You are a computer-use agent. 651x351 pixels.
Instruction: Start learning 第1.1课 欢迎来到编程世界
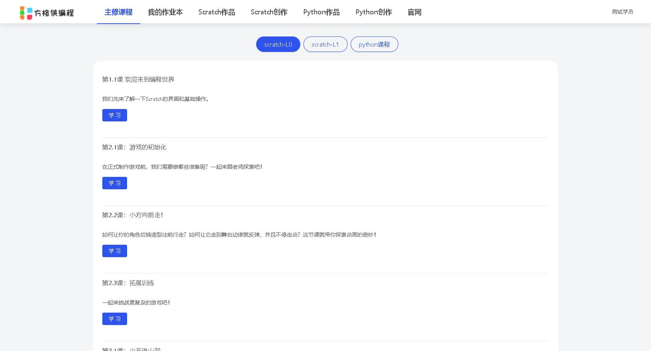click(x=114, y=115)
